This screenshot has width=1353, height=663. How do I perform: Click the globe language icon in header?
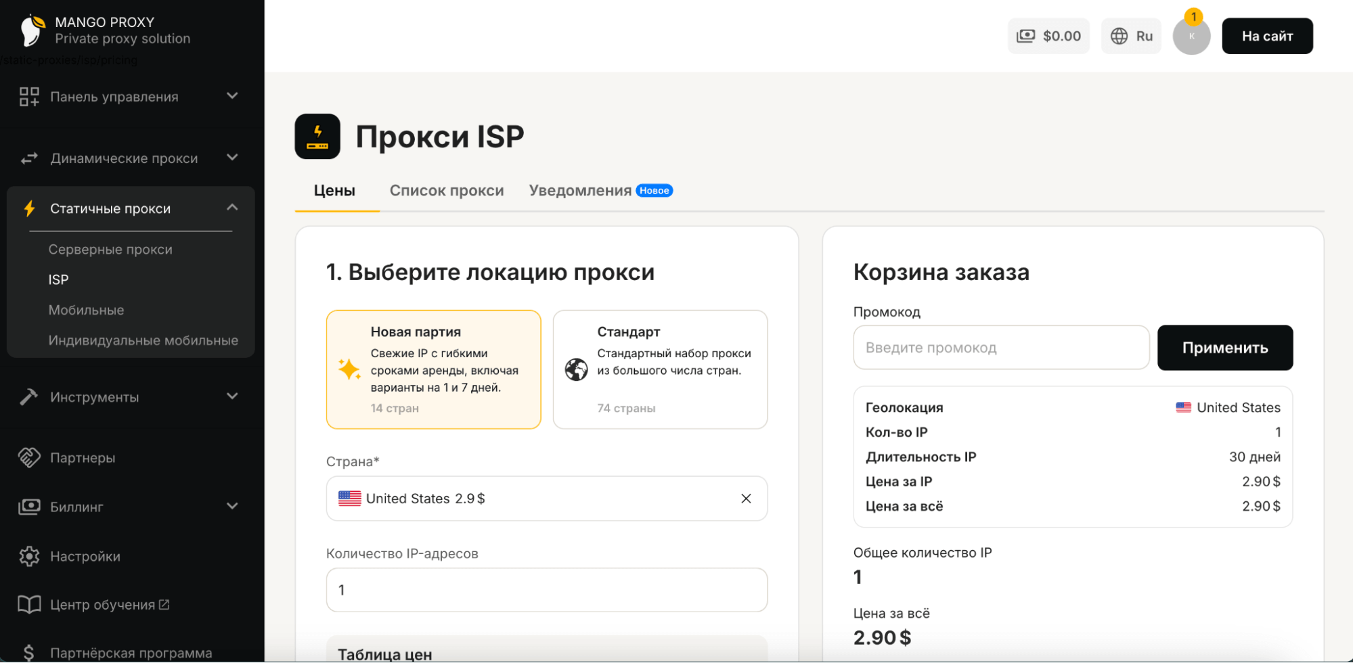1119,36
